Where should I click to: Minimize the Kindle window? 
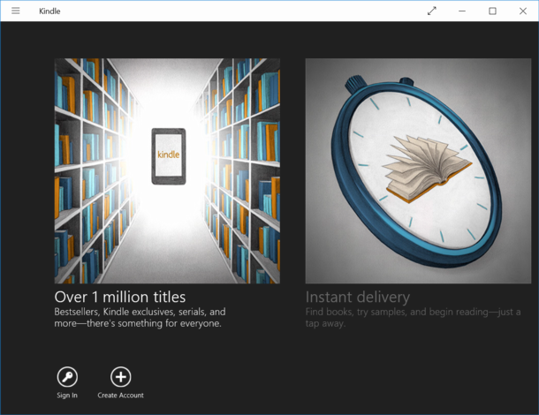pos(462,11)
